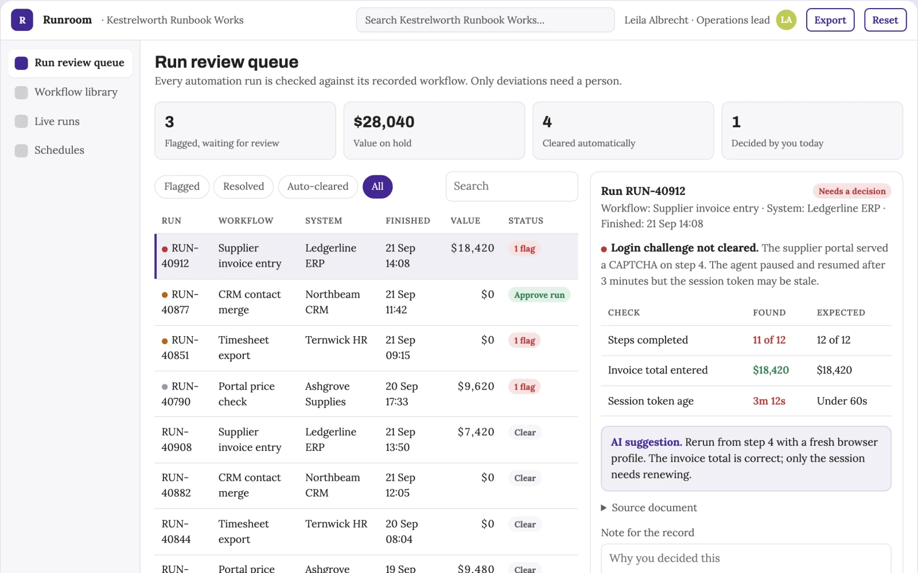
Task: Click the SYSTEM column header
Action: coord(324,221)
